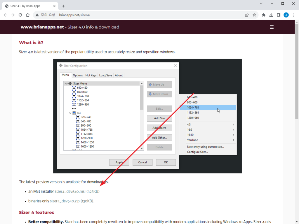
Task: Click the address bar showing brianapps.net/sizer4/
Action: point(140,15)
